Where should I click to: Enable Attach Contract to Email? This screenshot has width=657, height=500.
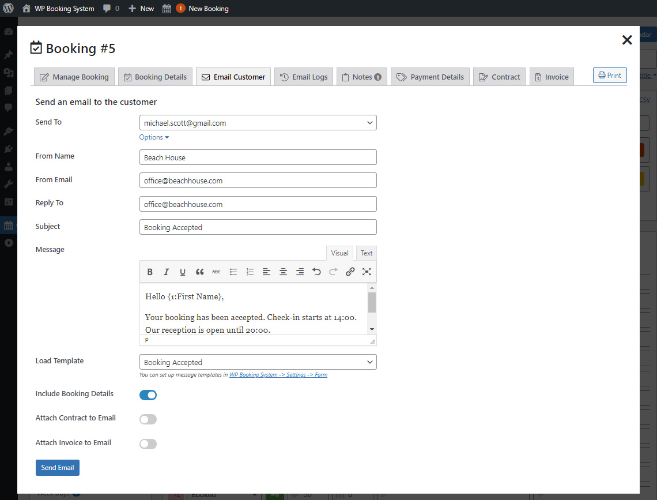[x=148, y=419]
